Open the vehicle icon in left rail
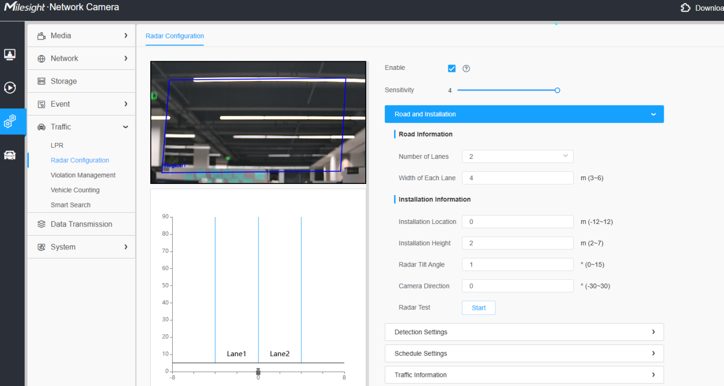 [x=10, y=155]
